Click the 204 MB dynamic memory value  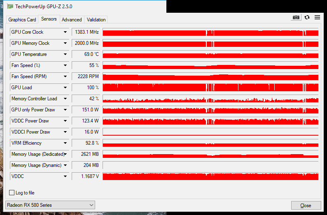[x=86, y=165]
